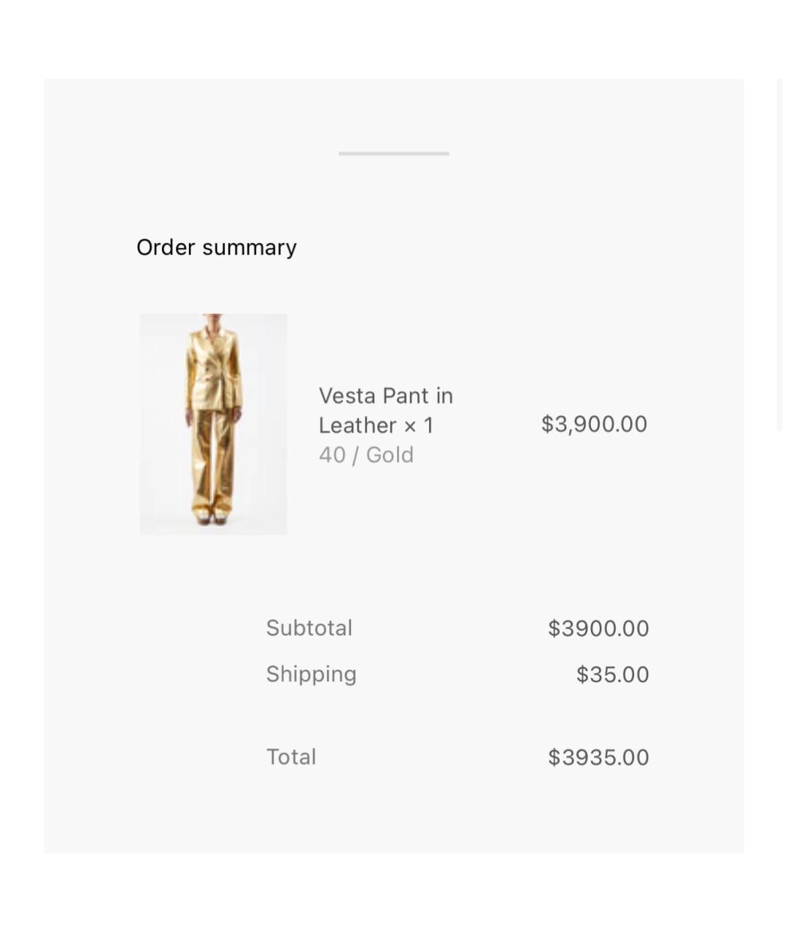Click the word Leather in product name
Viewport: 788px width, 934px height.
click(x=358, y=425)
